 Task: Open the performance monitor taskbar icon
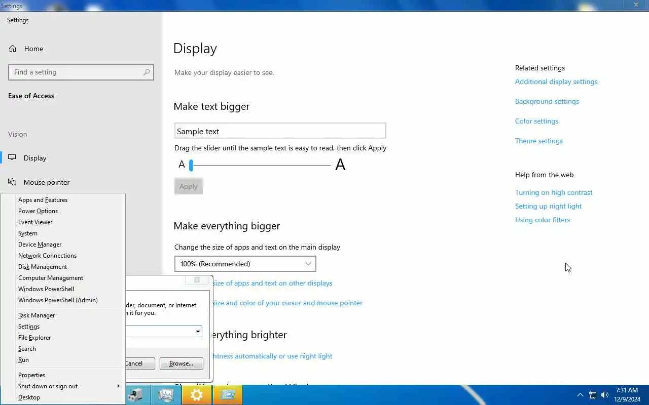[166, 395]
